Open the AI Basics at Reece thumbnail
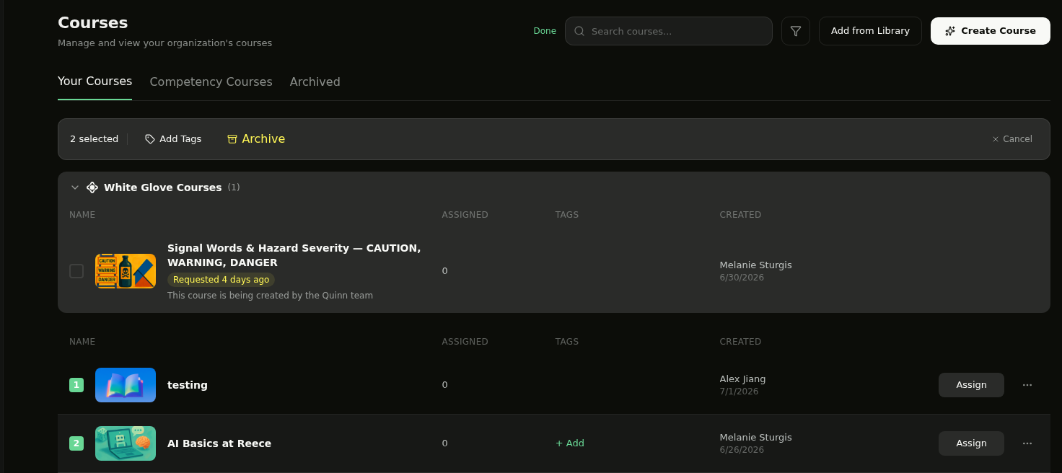 click(126, 443)
